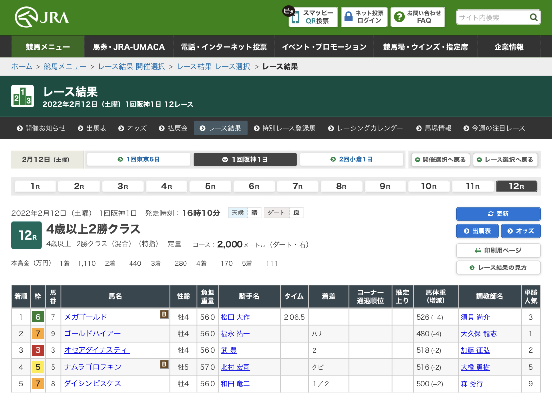Select the 1回東京5日 tab
The height and width of the screenshot is (400, 552).
[139, 160]
